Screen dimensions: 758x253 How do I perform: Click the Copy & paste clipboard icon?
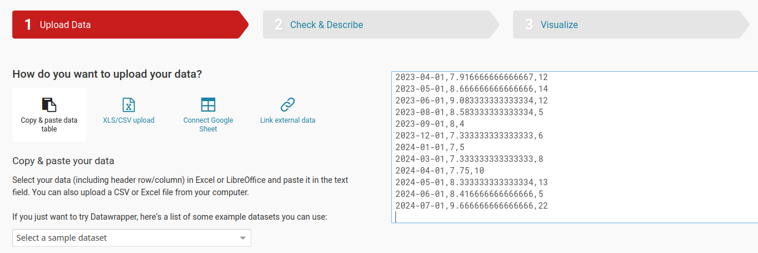pyautogui.click(x=49, y=105)
